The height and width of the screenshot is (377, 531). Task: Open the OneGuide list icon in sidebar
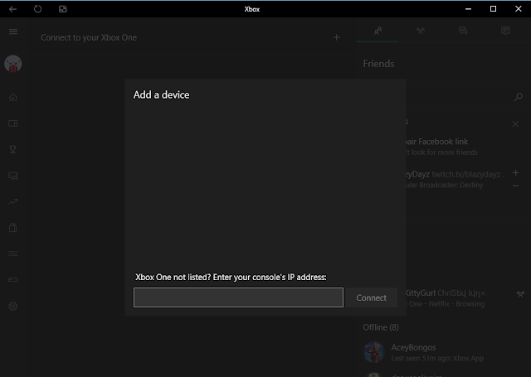(x=13, y=254)
